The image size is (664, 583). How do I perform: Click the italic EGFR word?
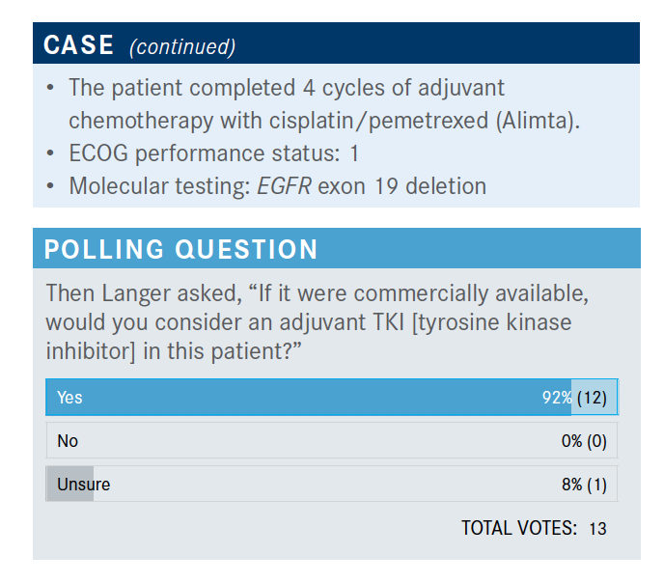pyautogui.click(x=282, y=185)
